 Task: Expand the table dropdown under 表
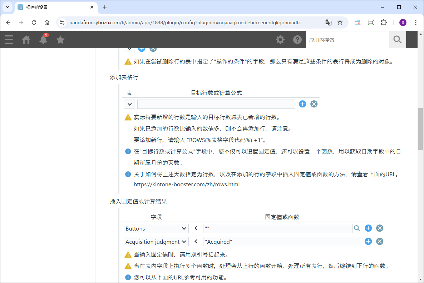(129, 104)
